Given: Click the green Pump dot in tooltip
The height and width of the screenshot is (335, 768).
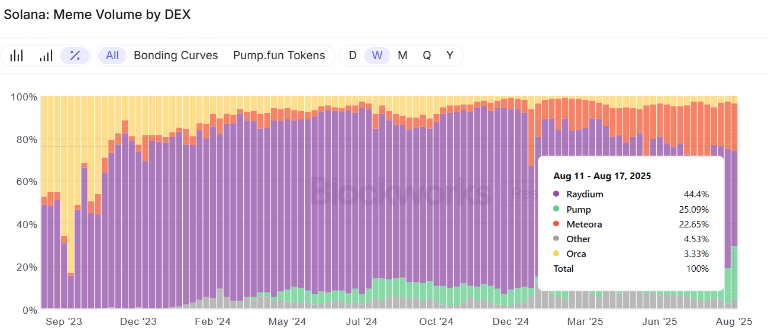Looking at the screenshot, I should pyautogui.click(x=556, y=209).
